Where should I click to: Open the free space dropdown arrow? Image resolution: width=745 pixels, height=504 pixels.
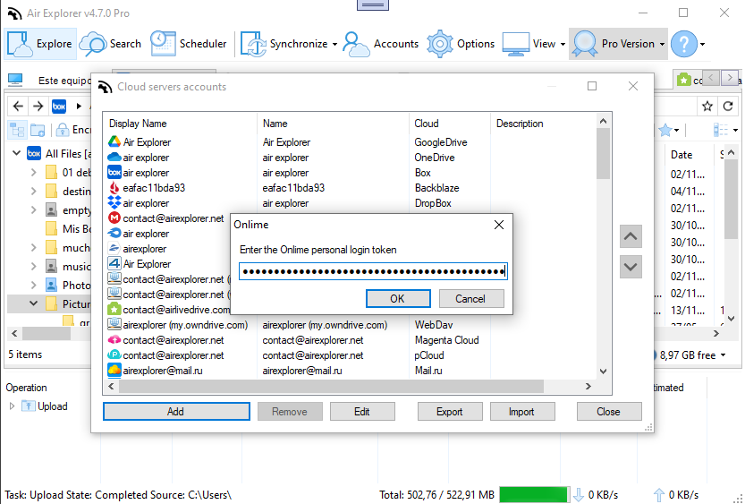click(x=724, y=355)
